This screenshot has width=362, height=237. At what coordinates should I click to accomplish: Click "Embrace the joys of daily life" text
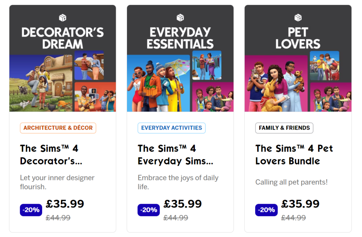178,182
